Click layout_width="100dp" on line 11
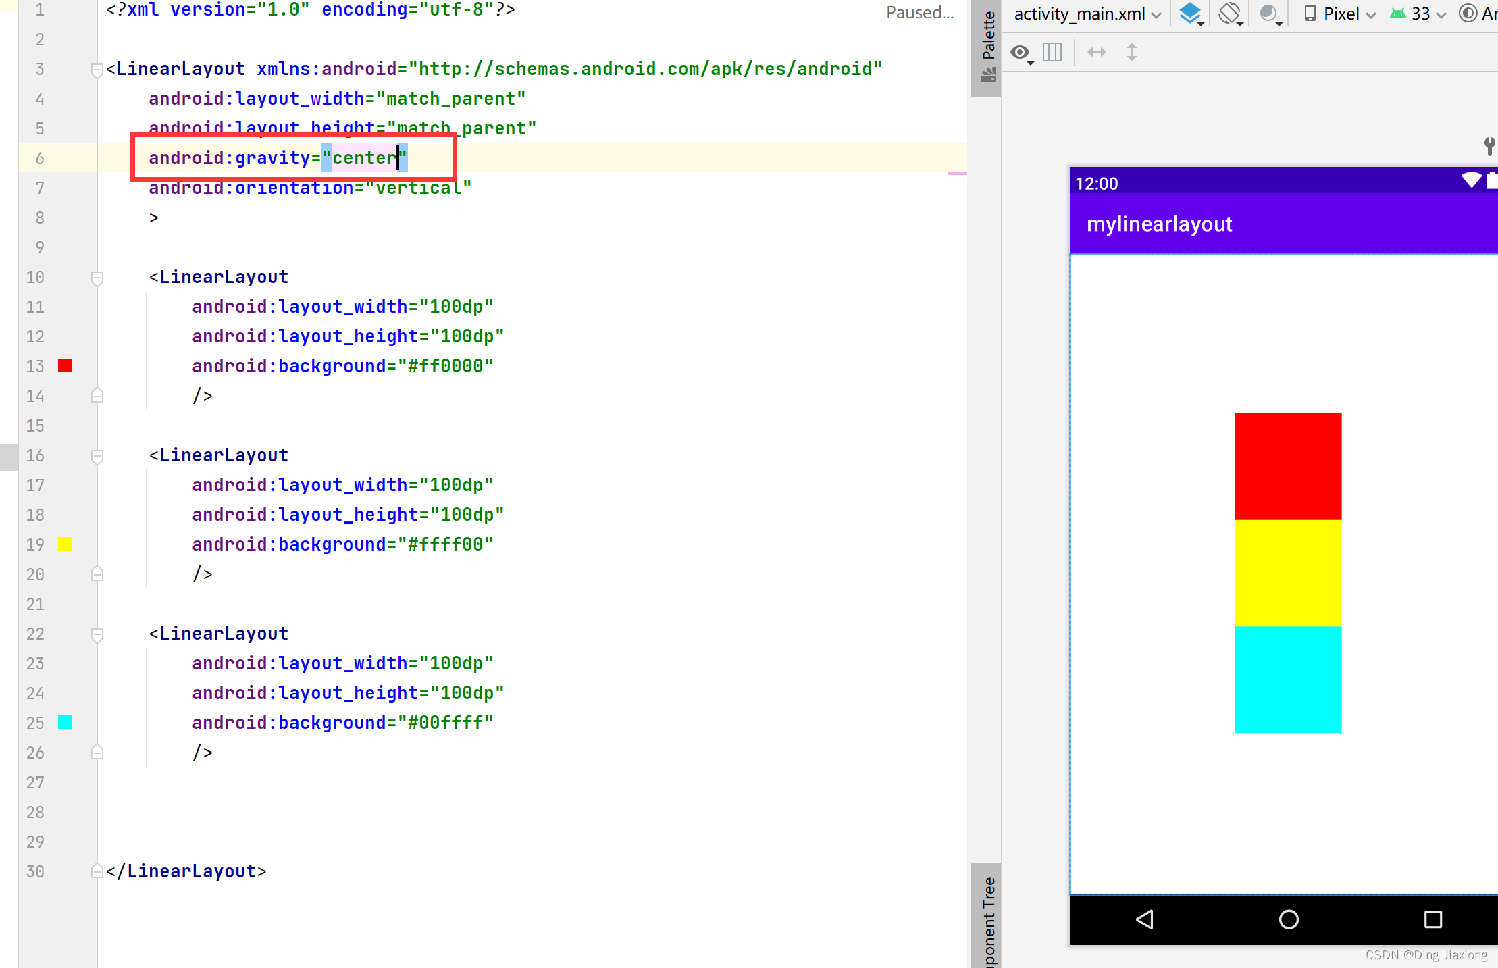This screenshot has width=1498, height=968. click(x=342, y=307)
